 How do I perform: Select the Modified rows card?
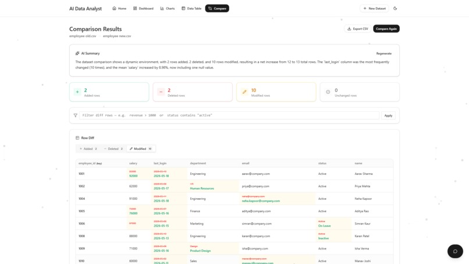pyautogui.click(x=276, y=92)
